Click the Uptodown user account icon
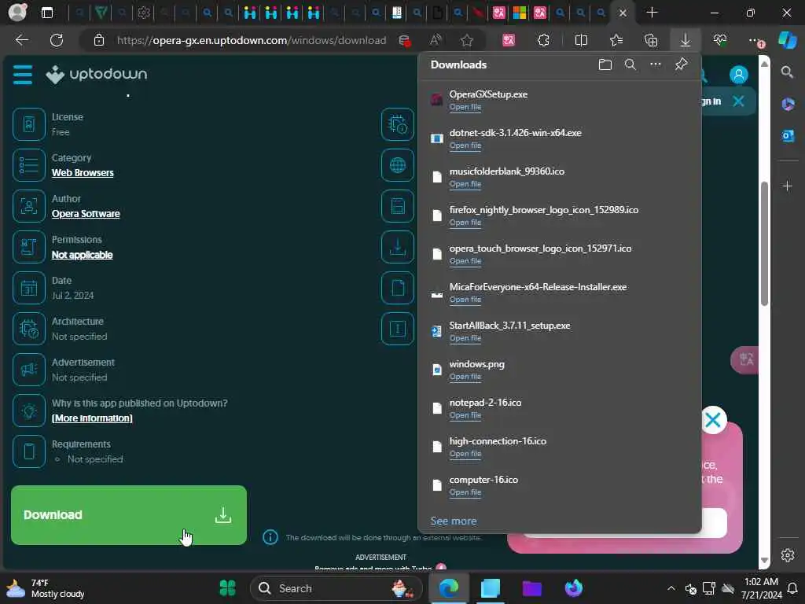Viewport: 805px width, 604px height. (x=739, y=75)
